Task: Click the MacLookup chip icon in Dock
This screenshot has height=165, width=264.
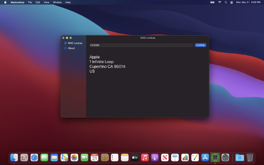Action: click(x=215, y=158)
